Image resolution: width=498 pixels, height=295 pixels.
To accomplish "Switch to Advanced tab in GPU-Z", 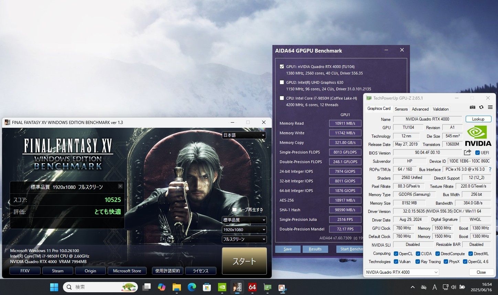I will click(420, 109).
